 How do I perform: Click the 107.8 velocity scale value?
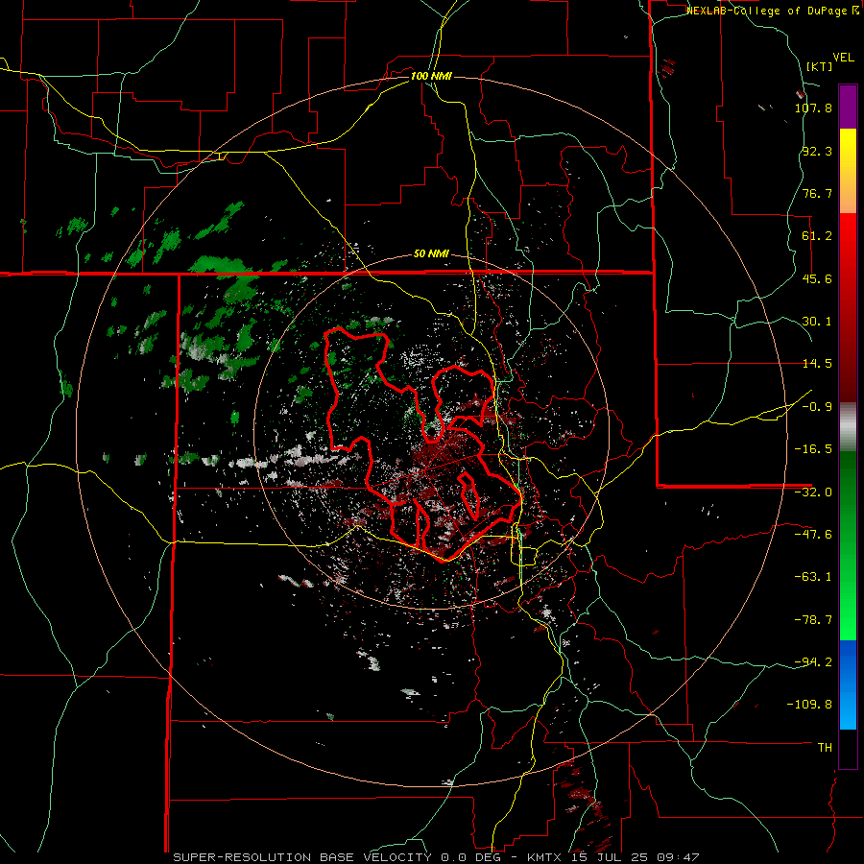pos(813,108)
